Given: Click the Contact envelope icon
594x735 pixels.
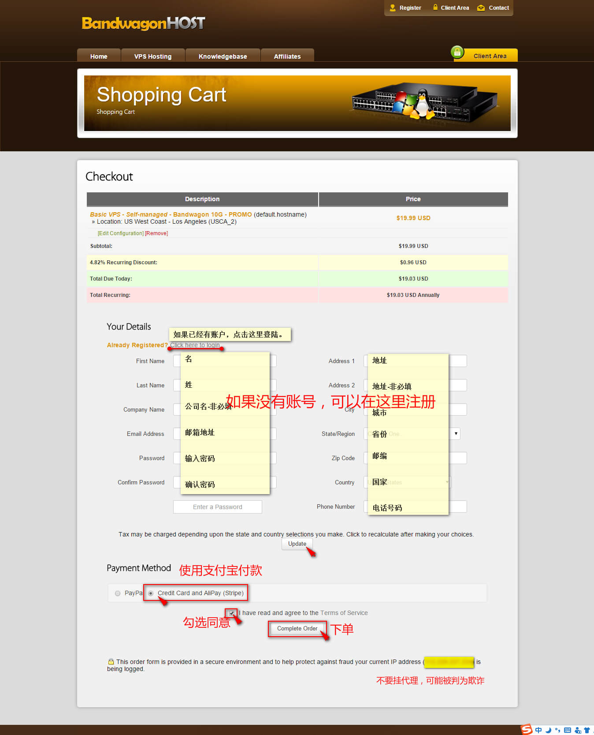Looking at the screenshot, I should [x=481, y=7].
